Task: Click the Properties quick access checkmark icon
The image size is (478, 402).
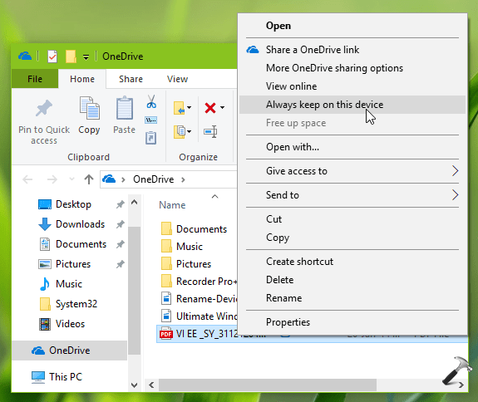Action: [52, 56]
